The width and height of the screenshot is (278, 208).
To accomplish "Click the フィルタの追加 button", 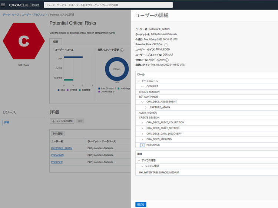I will (x=62, y=121).
